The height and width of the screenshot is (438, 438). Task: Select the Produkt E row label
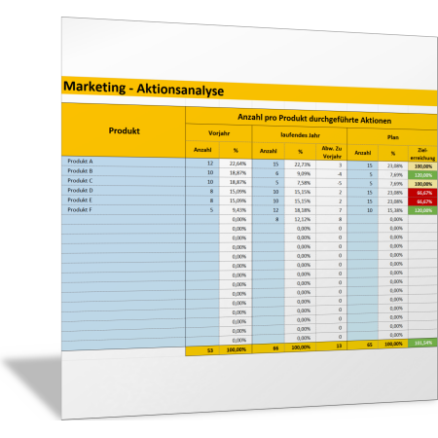pos(80,200)
